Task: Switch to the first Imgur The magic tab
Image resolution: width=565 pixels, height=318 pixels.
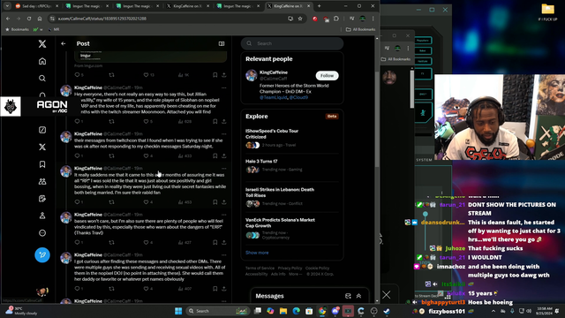Action: pos(87,6)
